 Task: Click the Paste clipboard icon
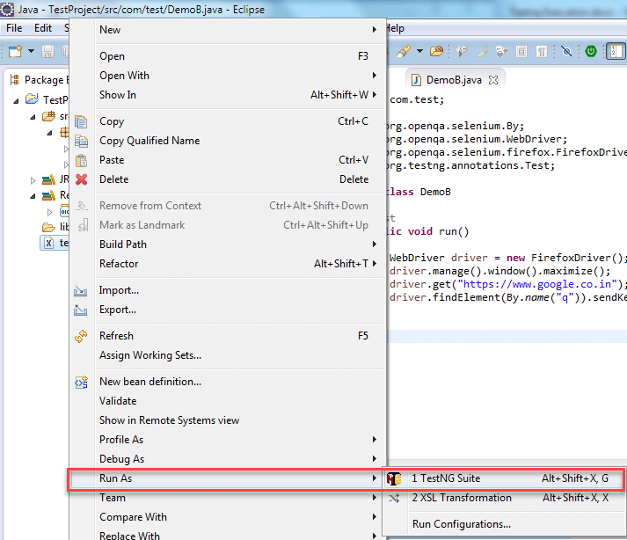coord(82,160)
